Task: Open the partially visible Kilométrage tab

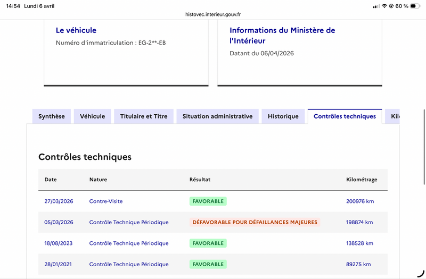Action: pyautogui.click(x=392, y=116)
